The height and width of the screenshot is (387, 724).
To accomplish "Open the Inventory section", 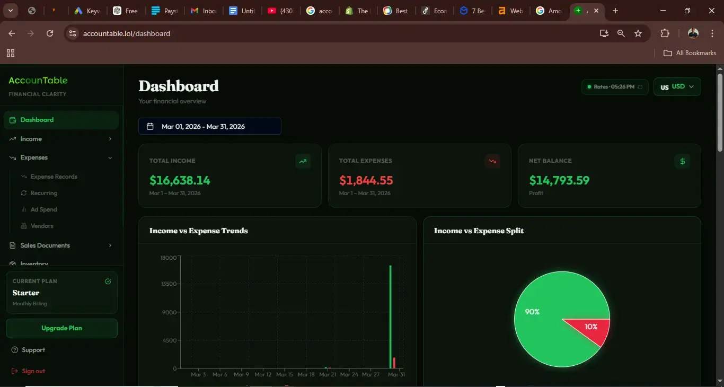I will (34, 263).
